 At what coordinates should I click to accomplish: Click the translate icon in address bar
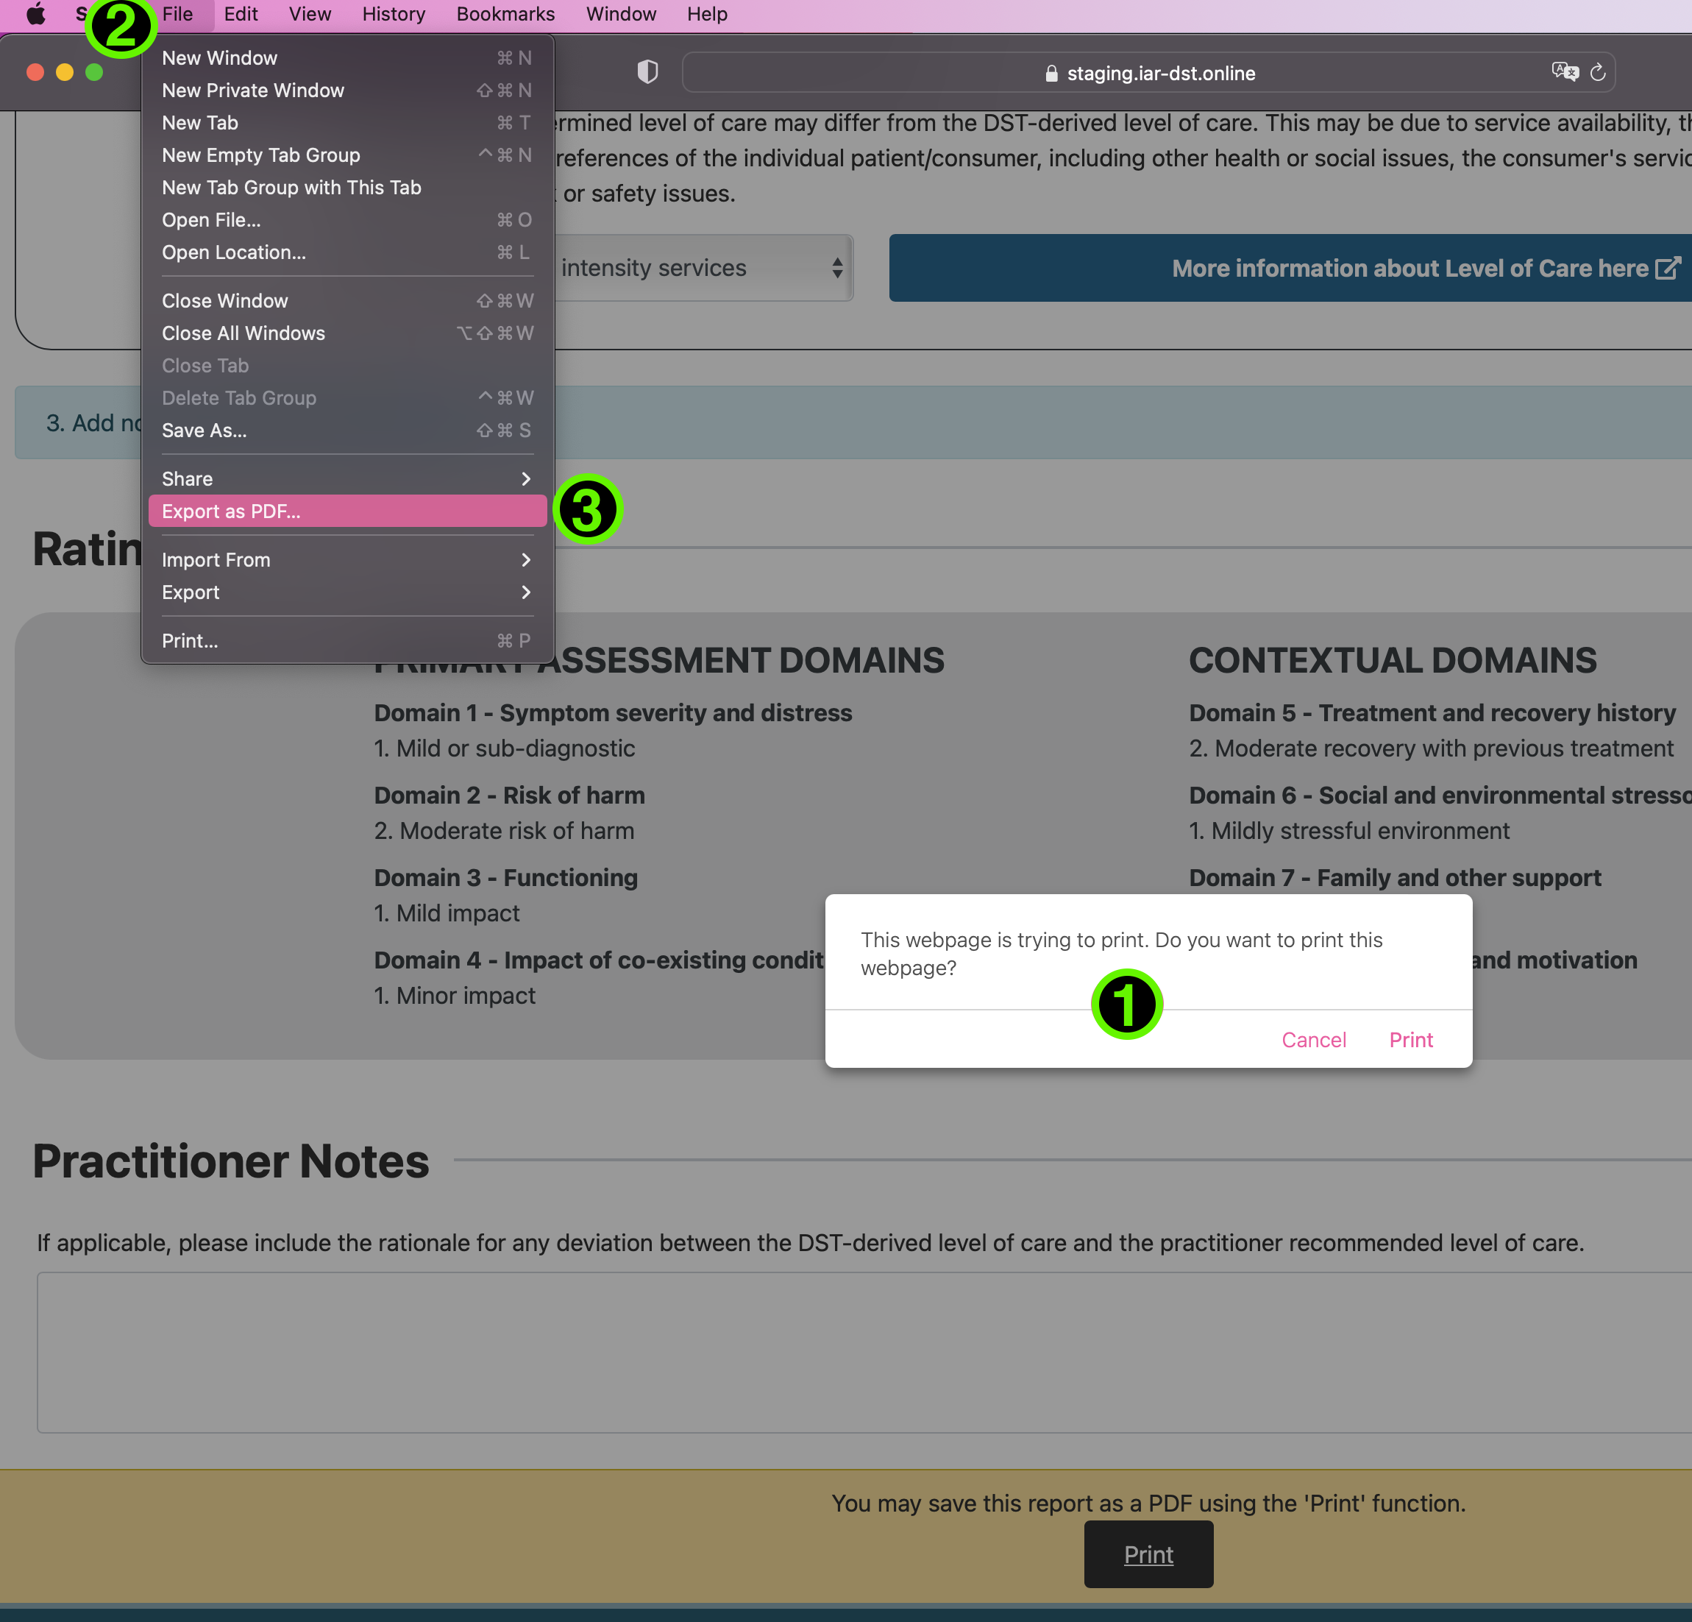1564,71
